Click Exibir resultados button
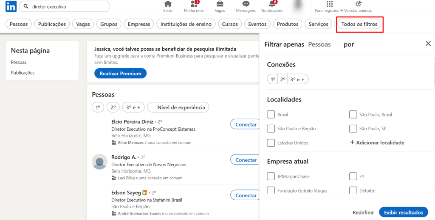435x220 pixels. coord(404,212)
